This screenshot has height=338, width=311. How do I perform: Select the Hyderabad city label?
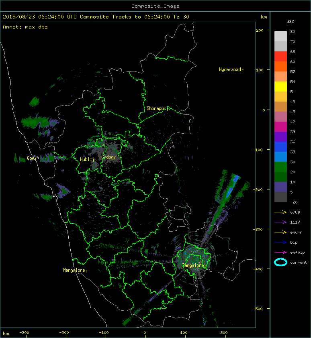230,69
